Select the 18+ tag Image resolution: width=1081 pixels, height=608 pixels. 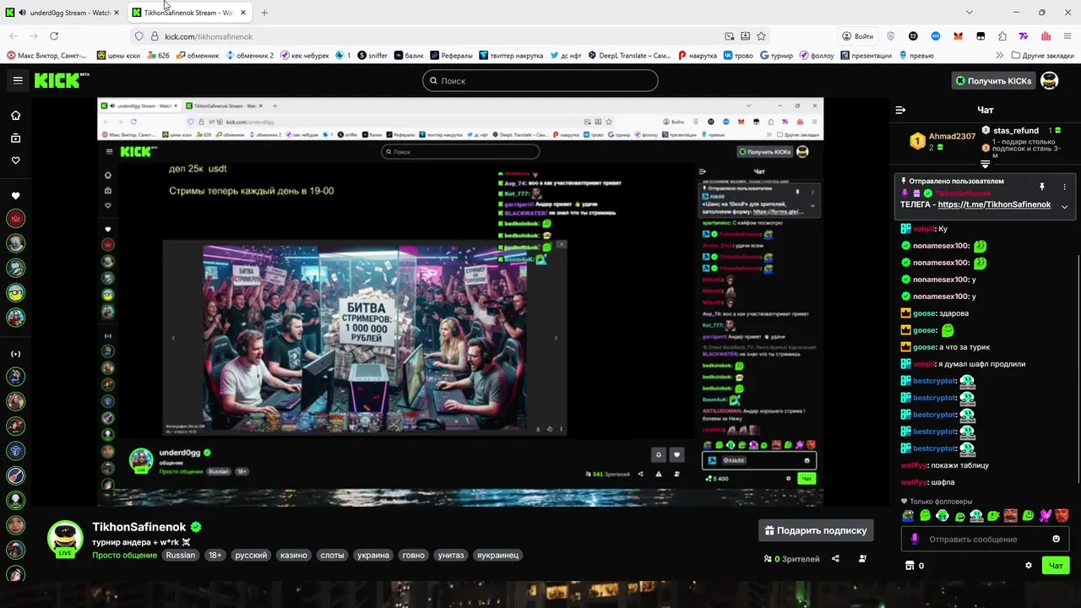click(215, 555)
